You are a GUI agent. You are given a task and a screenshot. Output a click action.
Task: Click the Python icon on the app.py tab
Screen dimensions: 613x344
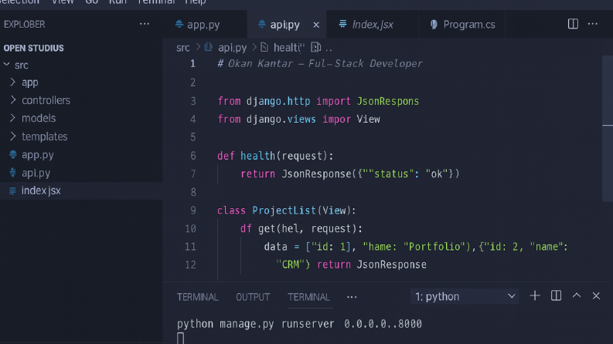[x=179, y=24]
